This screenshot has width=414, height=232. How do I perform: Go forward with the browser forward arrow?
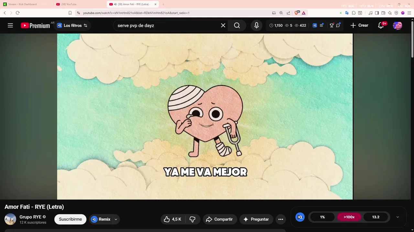pyautogui.click(x=11, y=13)
